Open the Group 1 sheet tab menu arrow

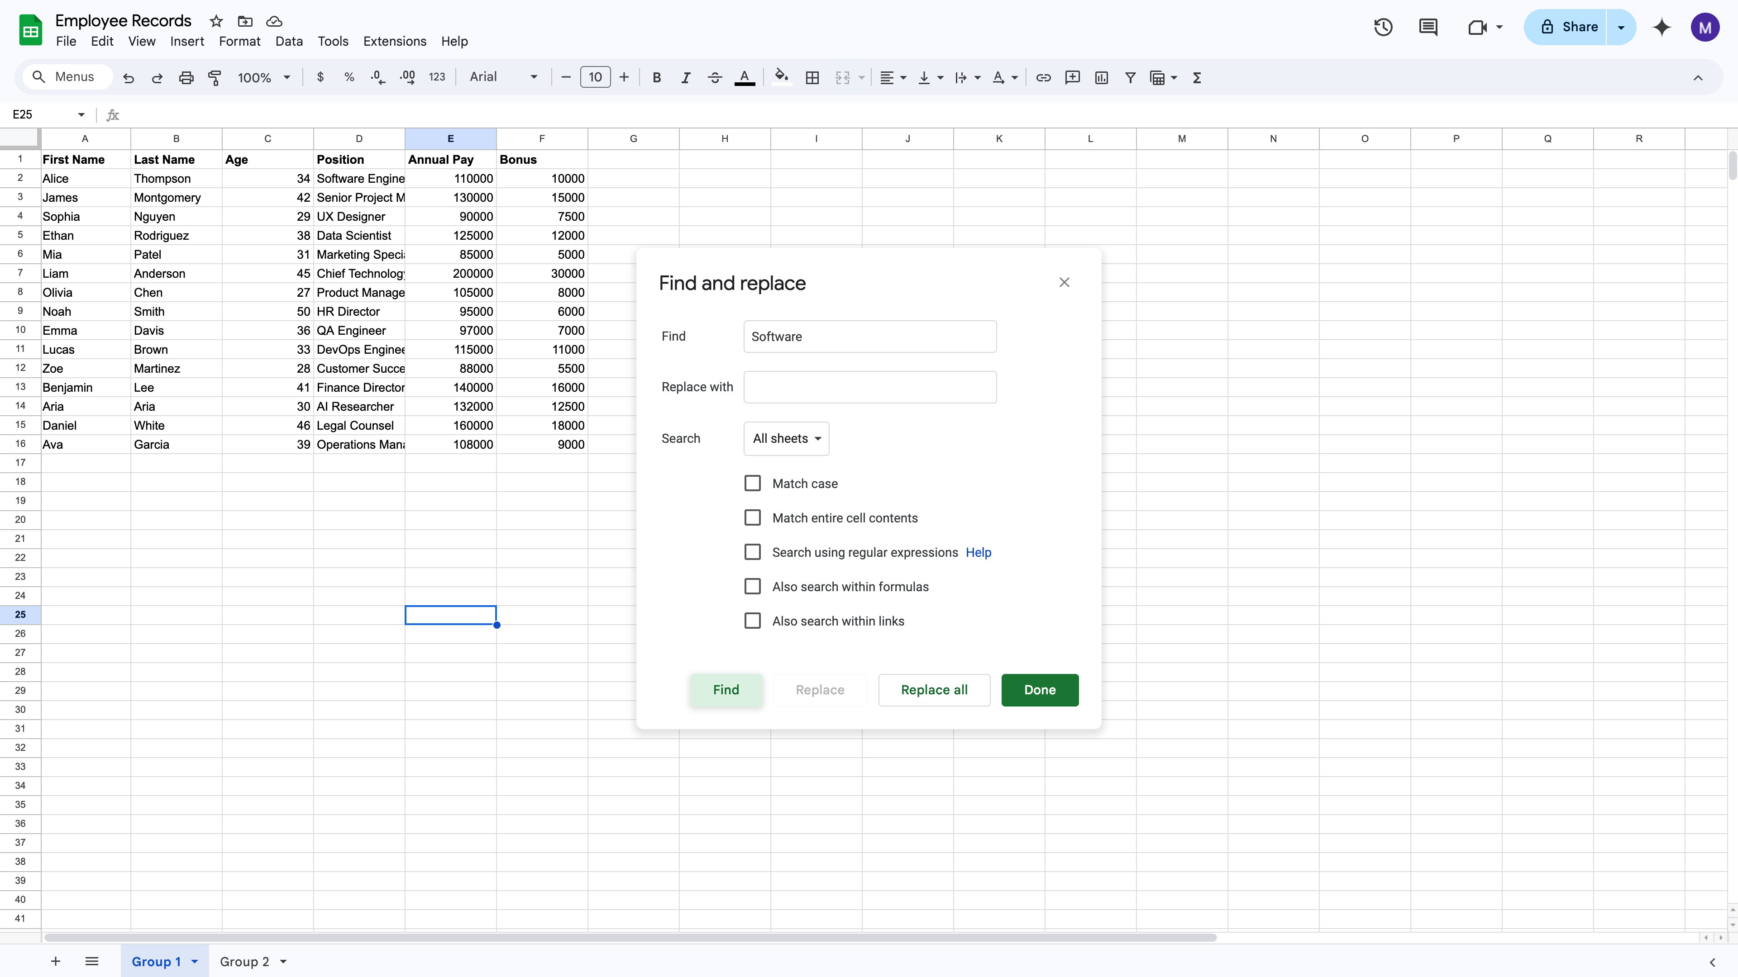click(x=194, y=962)
